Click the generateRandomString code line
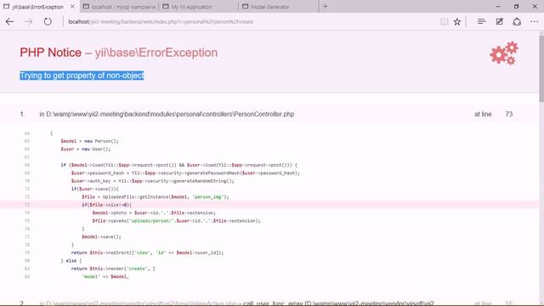Screen dimensions: 544x306 click(153, 181)
